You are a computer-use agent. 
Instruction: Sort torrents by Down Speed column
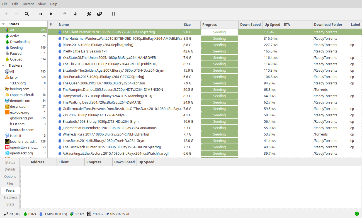[x=251, y=24]
